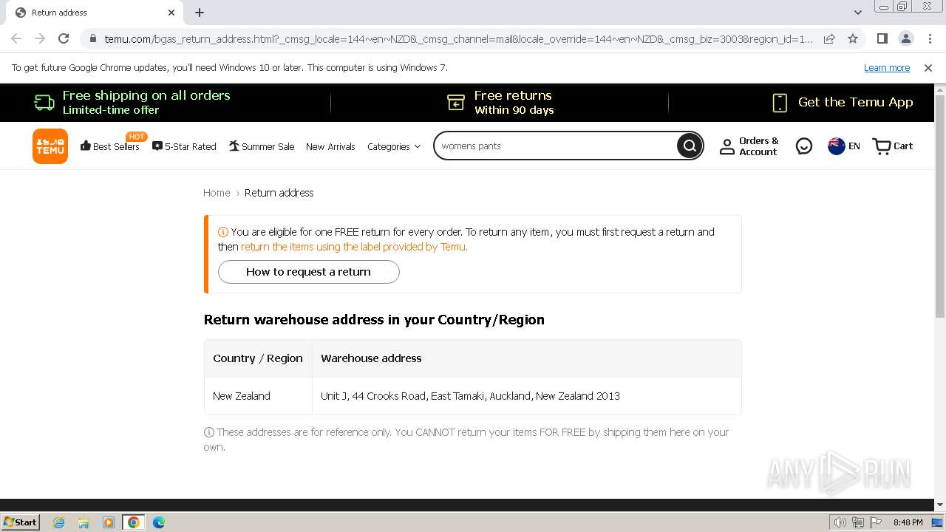Click Home breadcrumb link

[x=217, y=193]
